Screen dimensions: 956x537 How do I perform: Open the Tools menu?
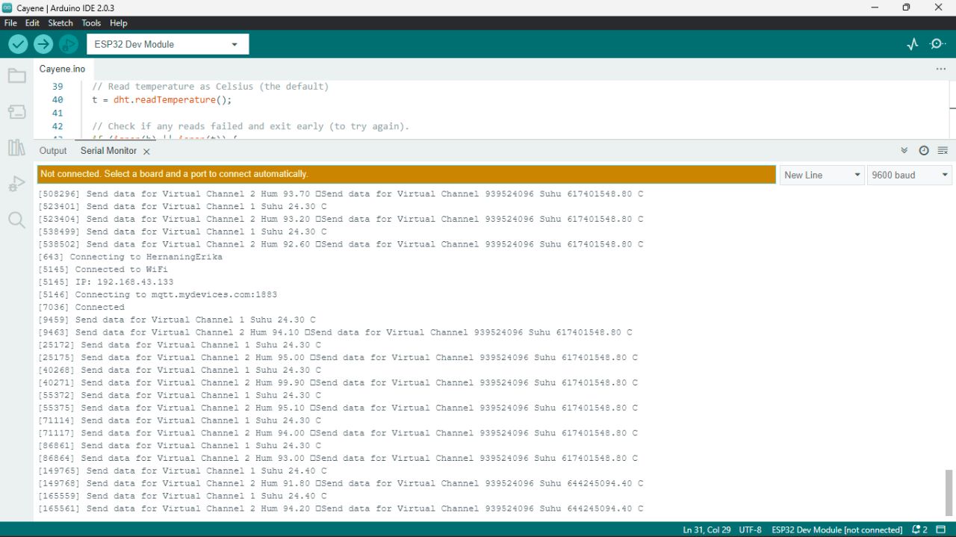coord(91,23)
